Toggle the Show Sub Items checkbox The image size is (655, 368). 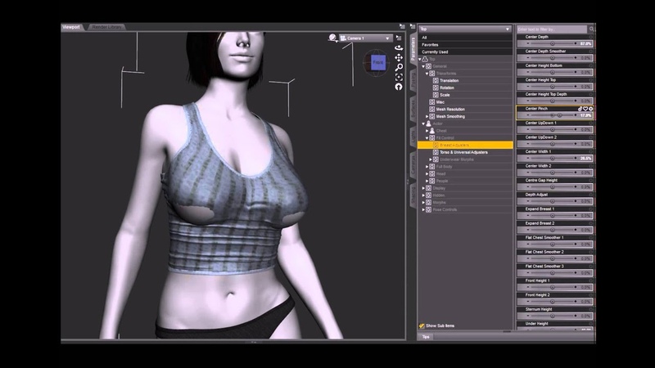[422, 325]
